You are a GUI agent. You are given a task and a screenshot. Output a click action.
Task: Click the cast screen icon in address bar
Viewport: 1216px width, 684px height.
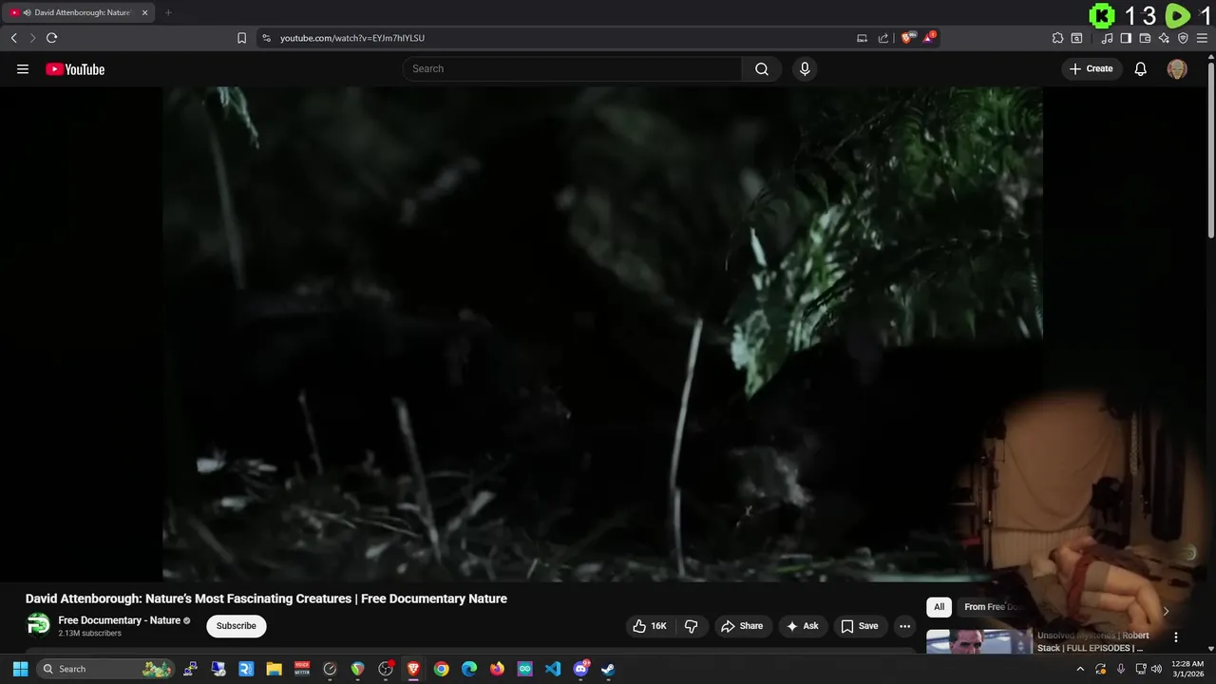pyautogui.click(x=862, y=38)
